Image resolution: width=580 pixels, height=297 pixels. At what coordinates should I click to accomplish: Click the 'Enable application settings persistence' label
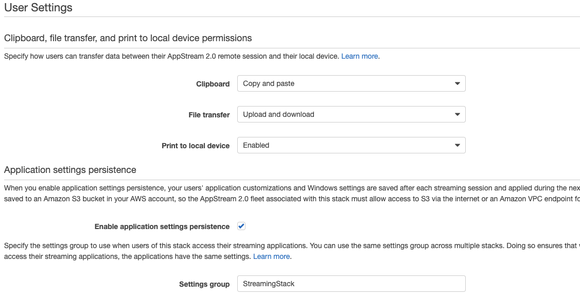tap(162, 226)
